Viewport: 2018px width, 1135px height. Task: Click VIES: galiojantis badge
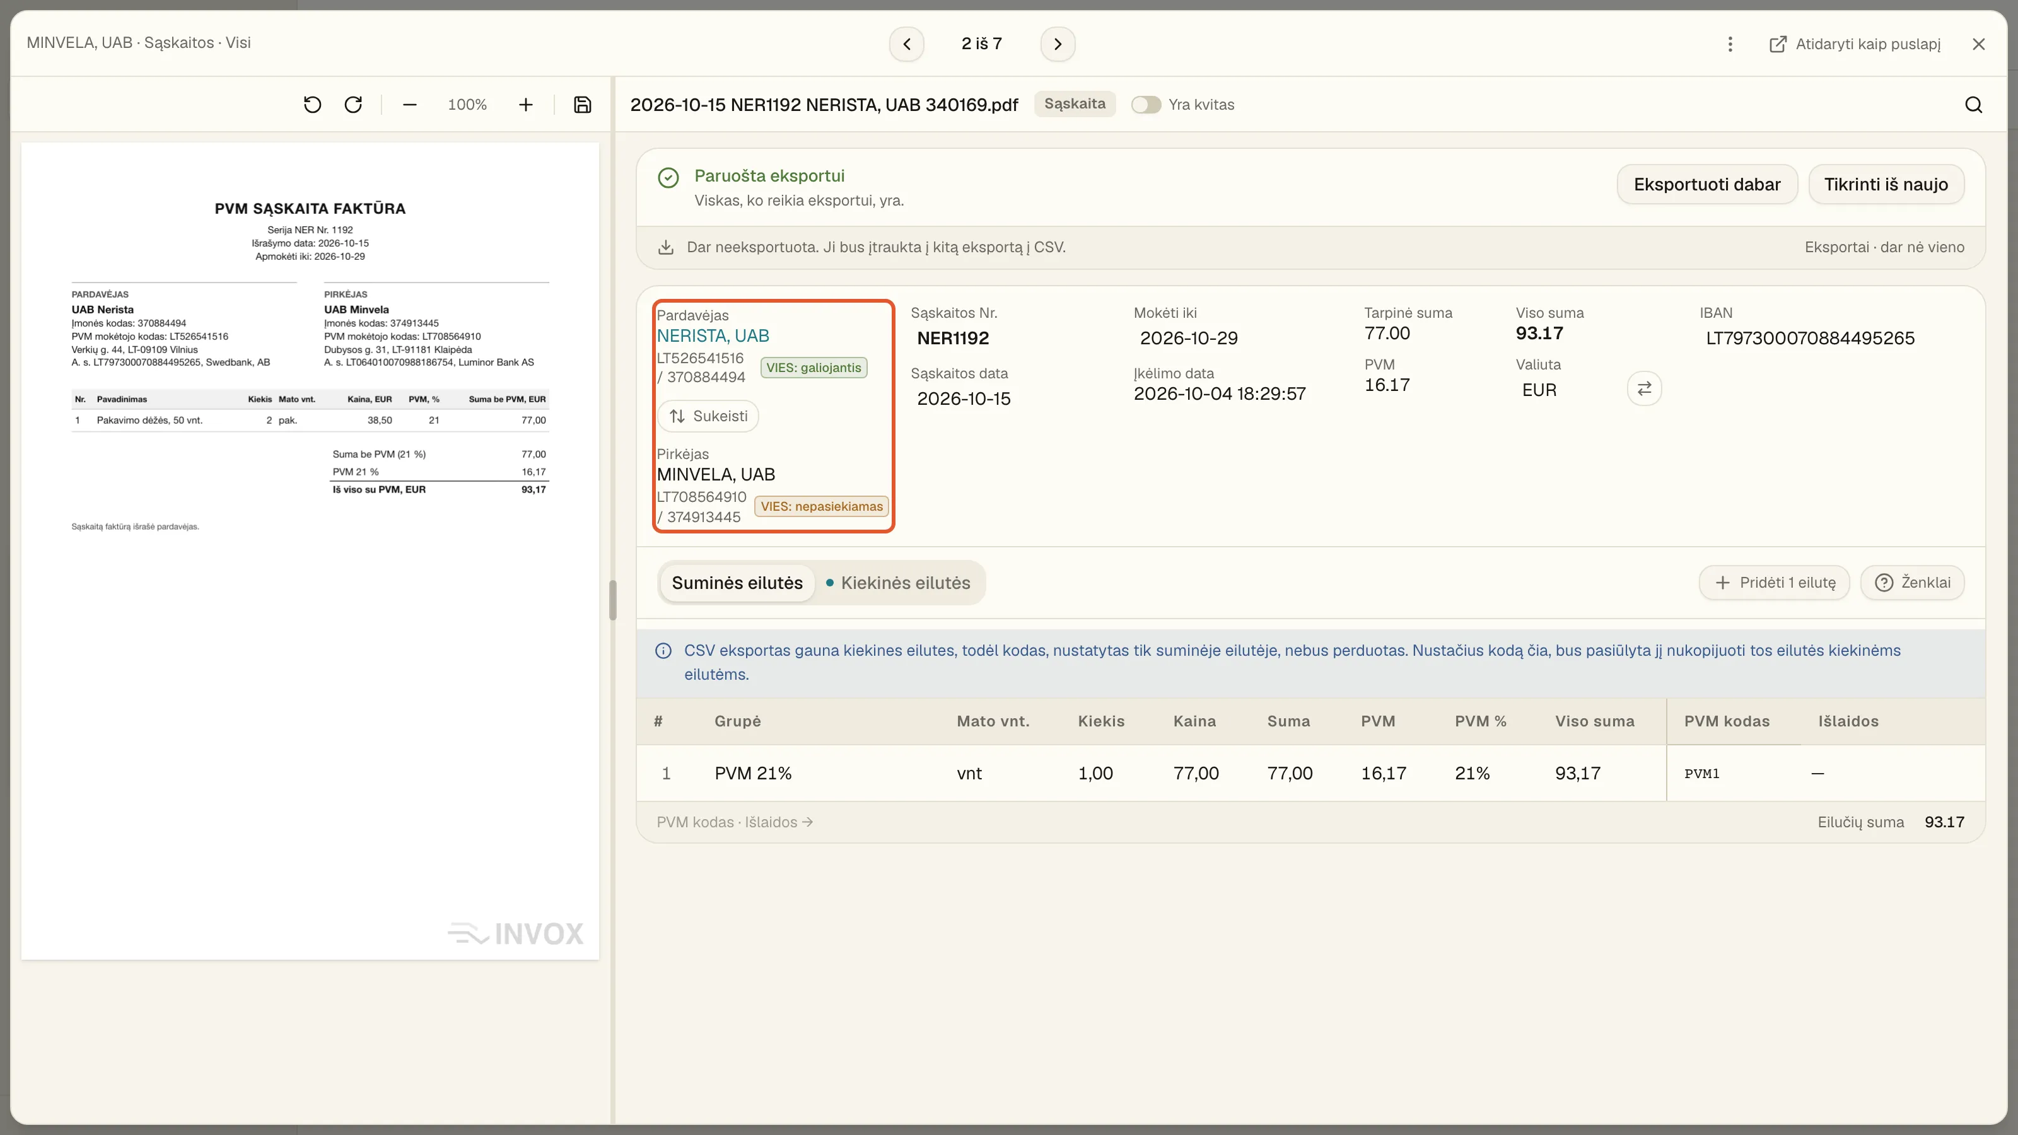pos(813,368)
